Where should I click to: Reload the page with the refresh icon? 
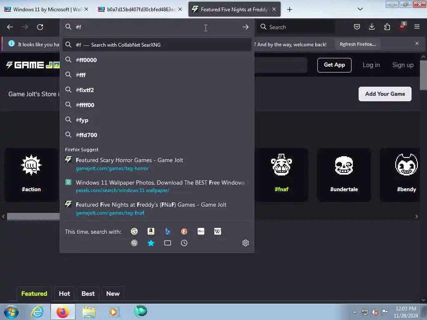pyautogui.click(x=40, y=27)
